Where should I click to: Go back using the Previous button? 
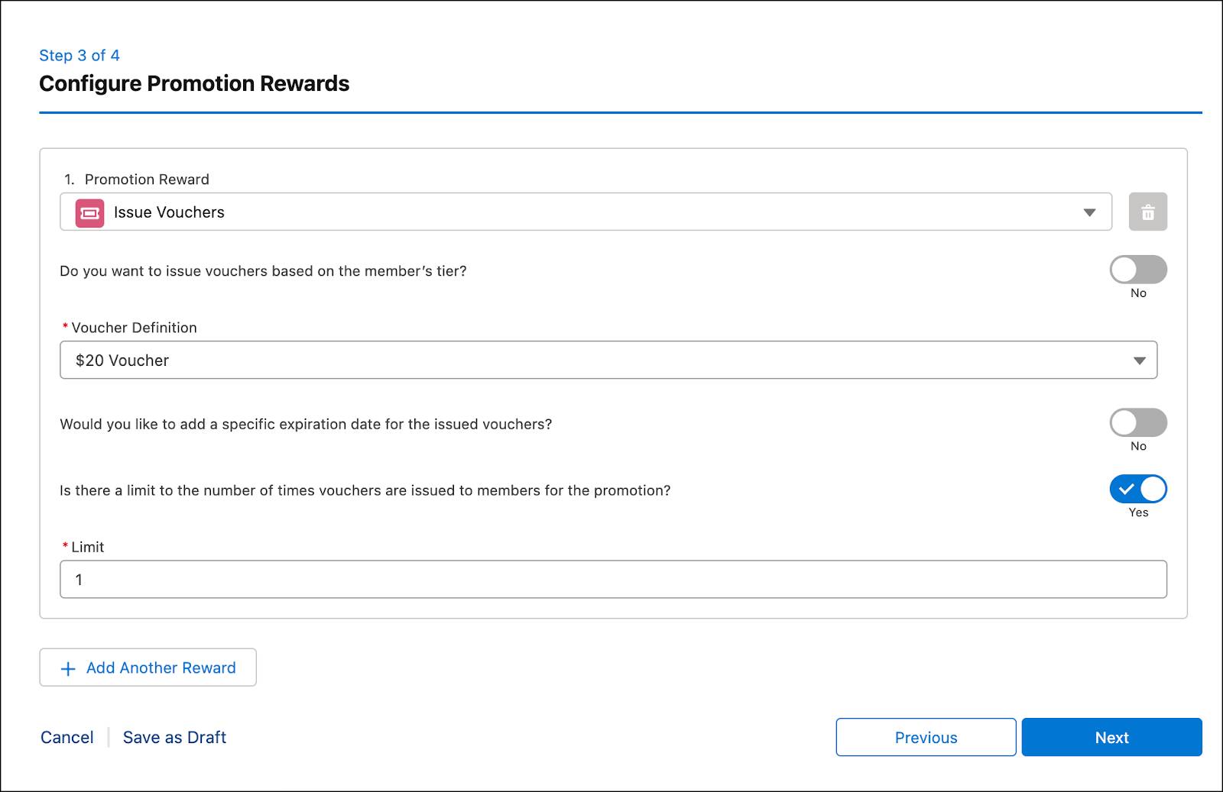pos(926,737)
